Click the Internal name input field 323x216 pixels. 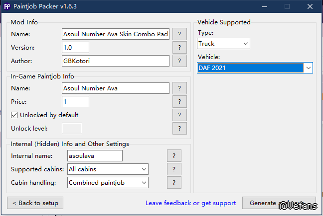tap(94, 156)
